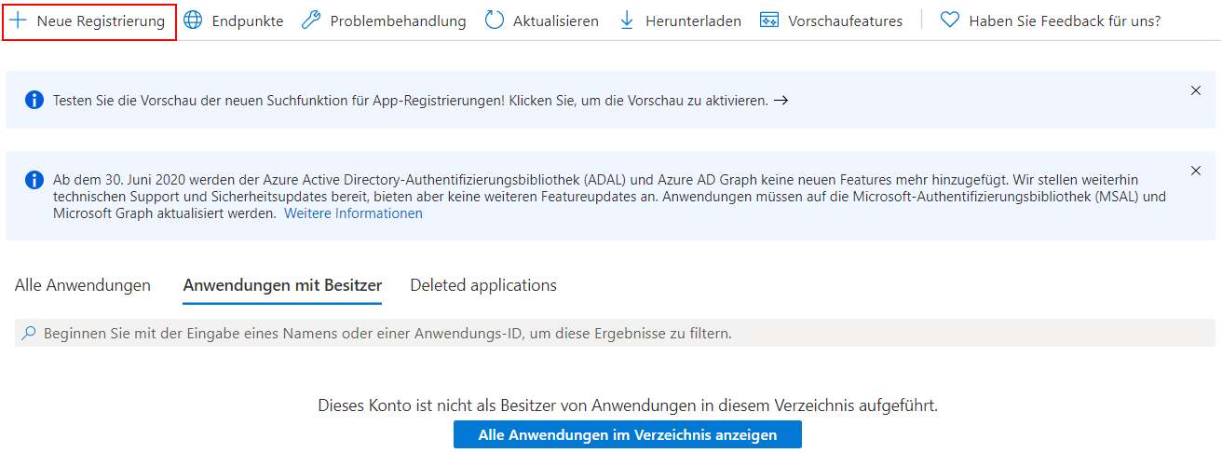The height and width of the screenshot is (453, 1222).
Task: Open 'Haben Sie Feedback für uns?'
Action: point(1065,21)
